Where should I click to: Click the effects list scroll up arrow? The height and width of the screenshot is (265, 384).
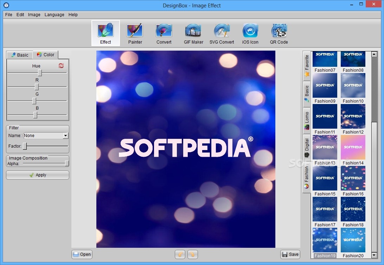click(x=374, y=54)
